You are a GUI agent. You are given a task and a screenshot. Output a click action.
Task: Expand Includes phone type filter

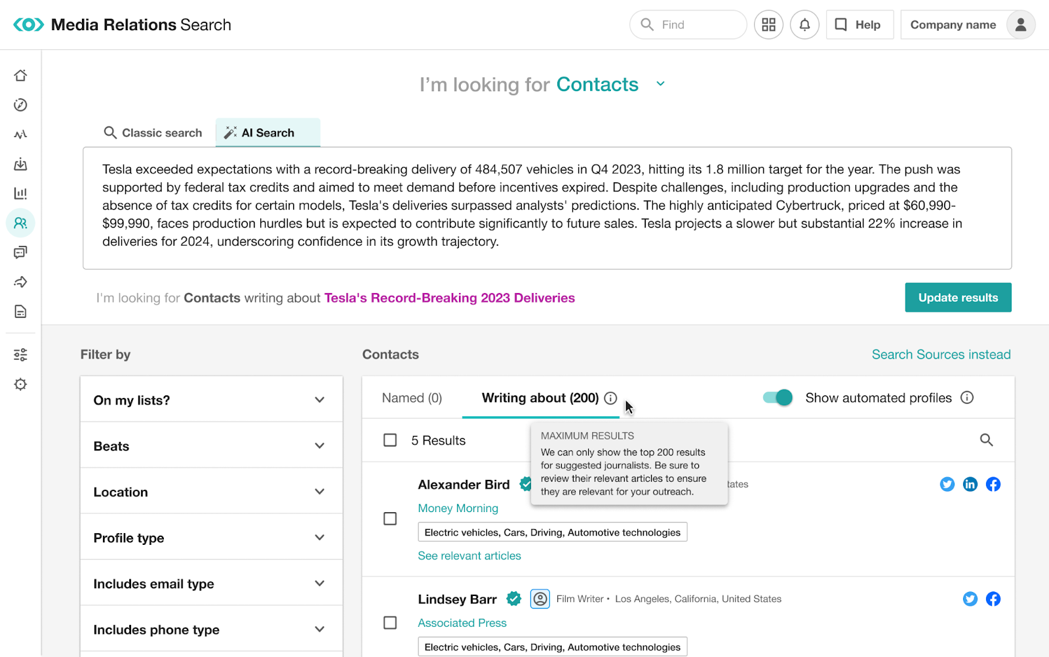211,629
